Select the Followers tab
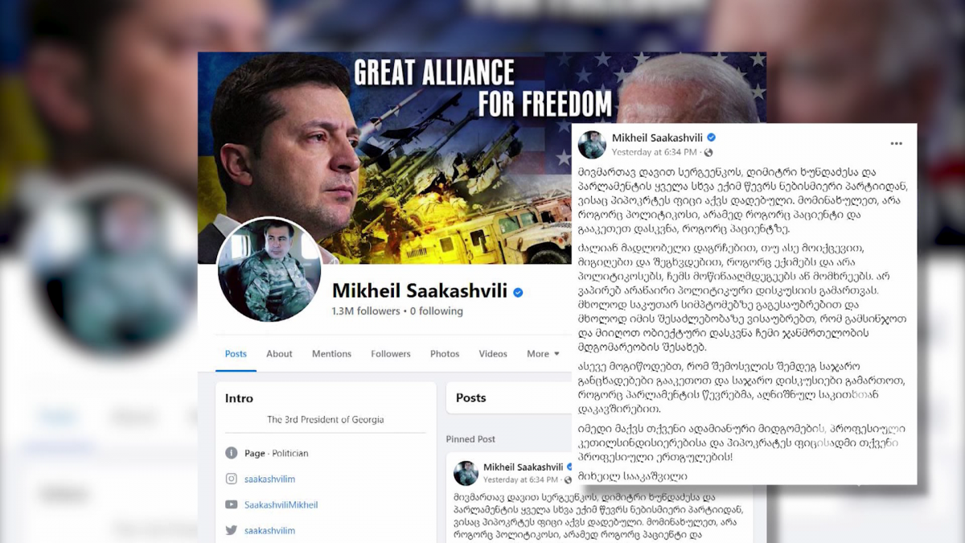 (391, 354)
